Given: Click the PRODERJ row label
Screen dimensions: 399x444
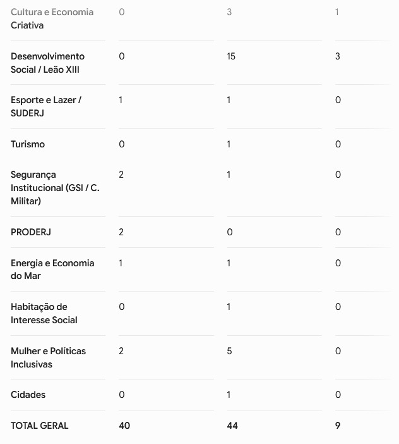Looking at the screenshot, I should tap(31, 232).
